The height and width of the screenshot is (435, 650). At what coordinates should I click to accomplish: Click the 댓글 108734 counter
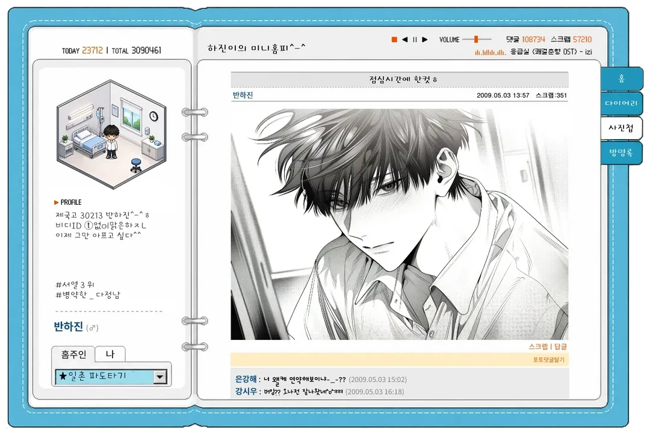[525, 39]
